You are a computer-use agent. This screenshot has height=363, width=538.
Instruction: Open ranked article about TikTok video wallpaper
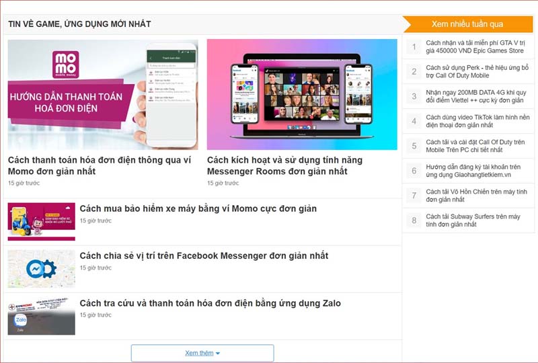point(477,121)
